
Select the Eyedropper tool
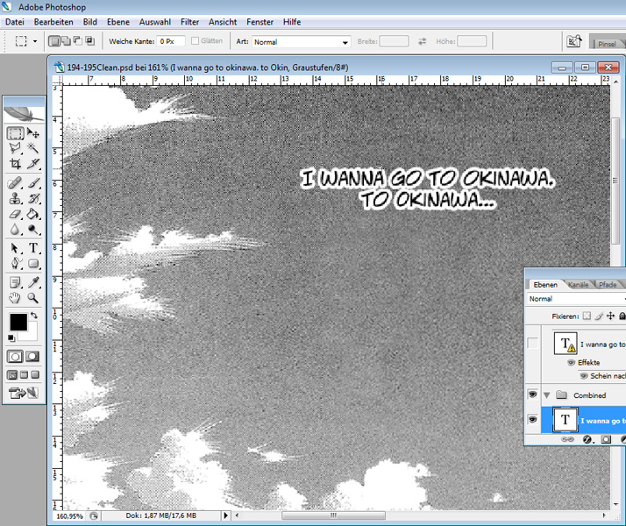click(33, 282)
